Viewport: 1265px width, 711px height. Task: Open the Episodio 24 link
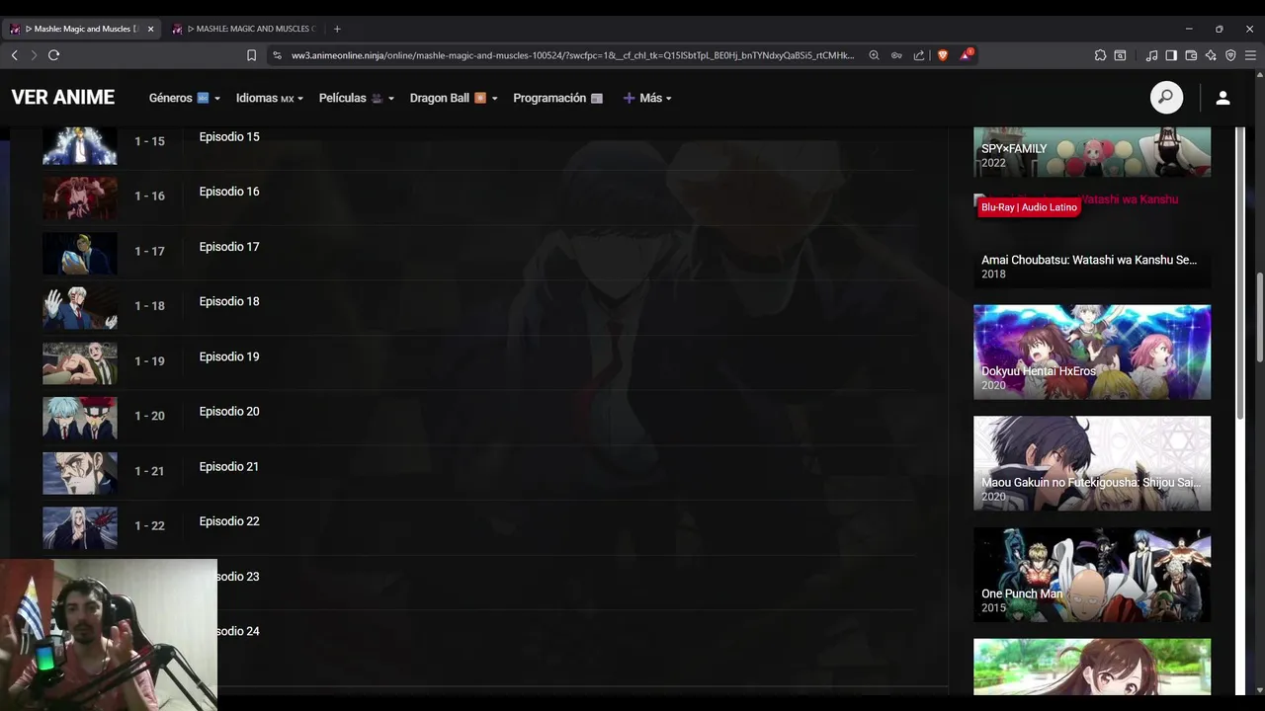[238, 631]
